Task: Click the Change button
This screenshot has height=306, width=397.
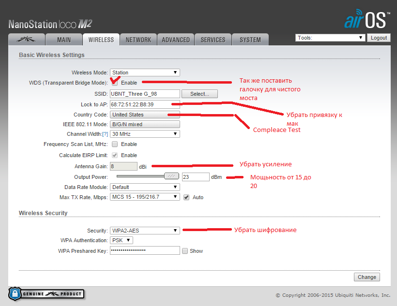Action: click(x=367, y=277)
